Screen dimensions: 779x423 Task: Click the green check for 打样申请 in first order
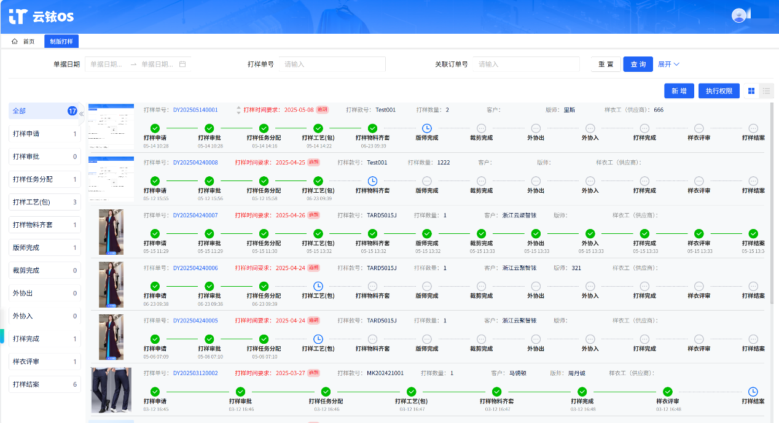pyautogui.click(x=155, y=128)
